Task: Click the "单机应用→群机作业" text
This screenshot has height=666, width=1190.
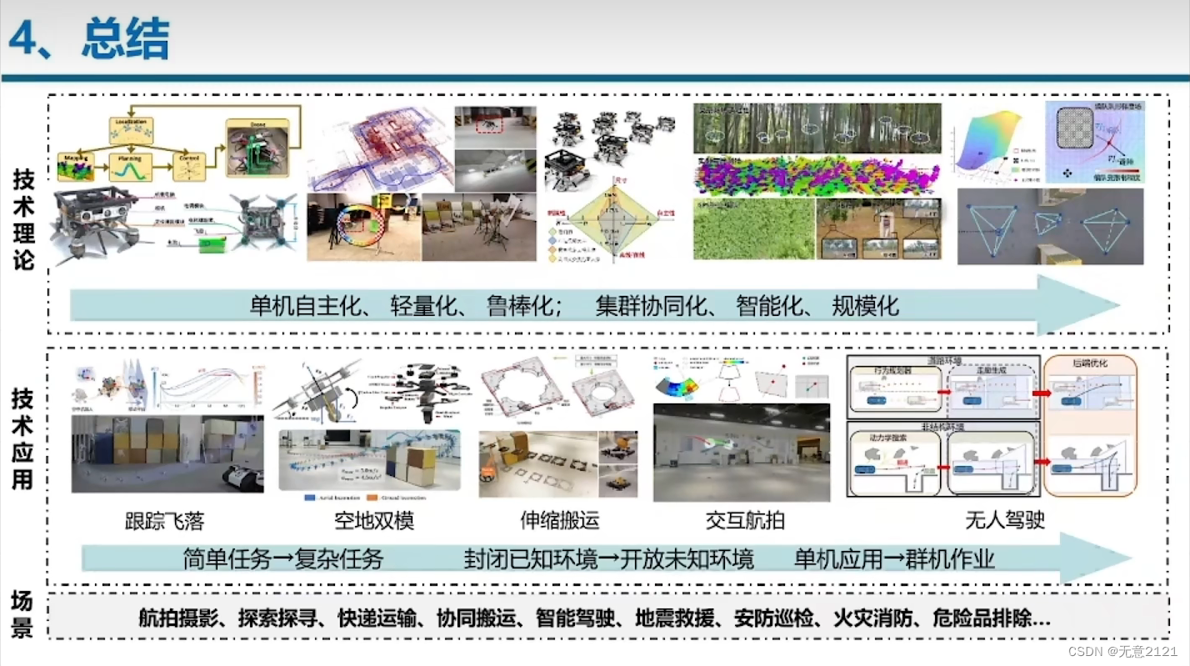Action: point(894,558)
